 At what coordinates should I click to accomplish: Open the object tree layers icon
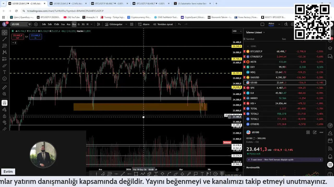coord(330,48)
